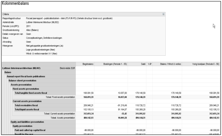Select the Boekingen (Periode 1 - 55) column header
The width and height of the screenshot is (222, 136).
tap(115, 64)
